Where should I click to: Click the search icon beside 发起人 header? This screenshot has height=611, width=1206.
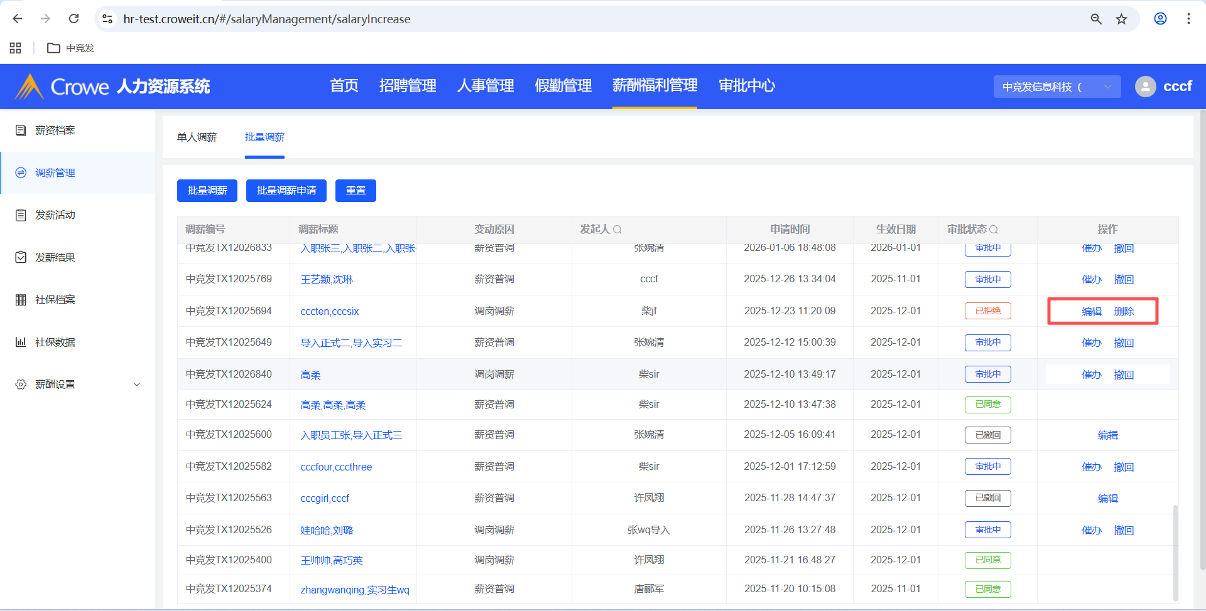(x=617, y=230)
